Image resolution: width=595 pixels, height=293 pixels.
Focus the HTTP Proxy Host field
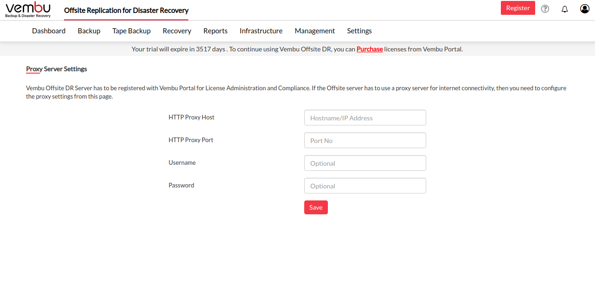365,118
